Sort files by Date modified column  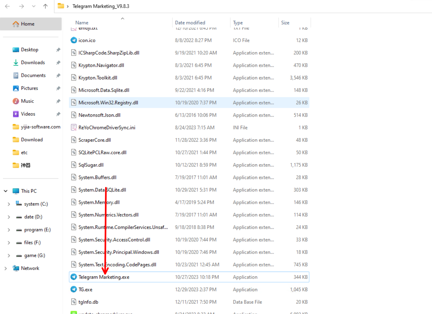tap(190, 23)
